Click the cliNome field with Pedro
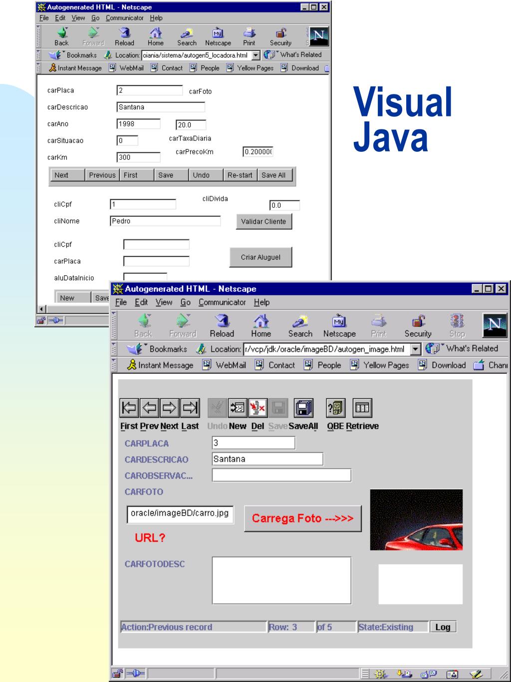This screenshot has height=682, width=511. pos(165,221)
